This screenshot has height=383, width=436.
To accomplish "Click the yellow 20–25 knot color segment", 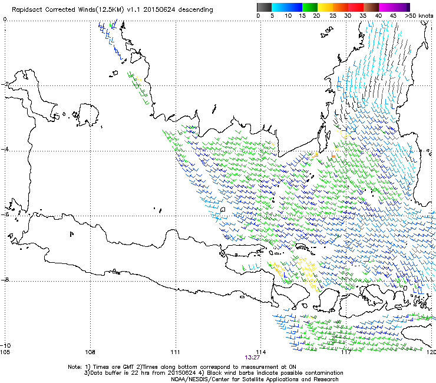I will coord(325,7).
